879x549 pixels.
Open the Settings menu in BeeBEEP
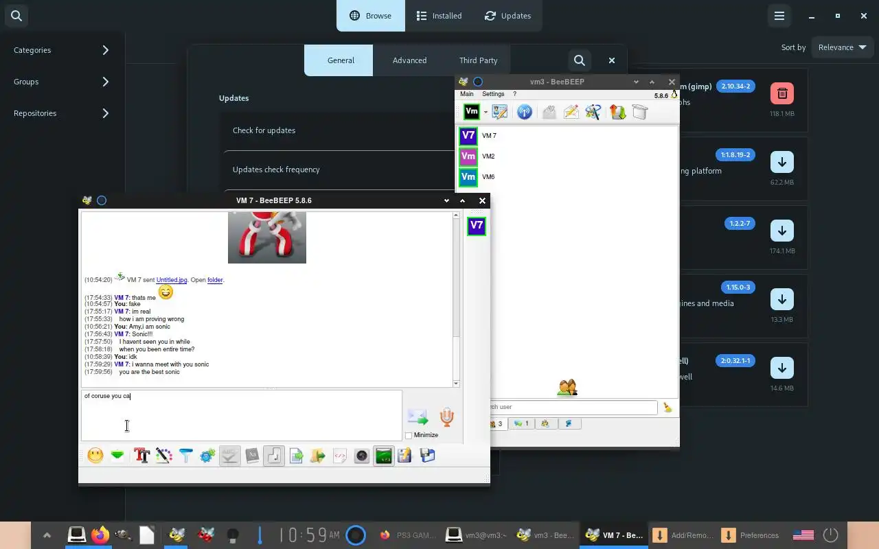pos(493,94)
